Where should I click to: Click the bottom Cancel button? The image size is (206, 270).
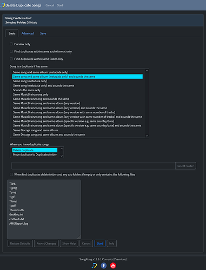click(x=87, y=244)
